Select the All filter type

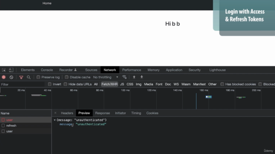pos(96,84)
